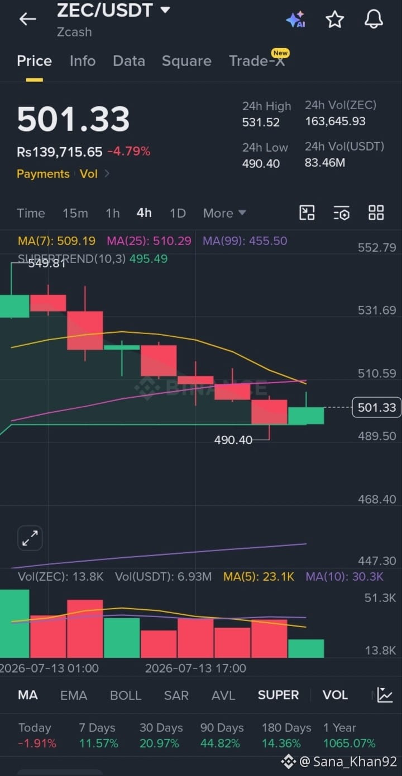Tap the Vol(ZEC): 13.8K legend

tap(60, 577)
